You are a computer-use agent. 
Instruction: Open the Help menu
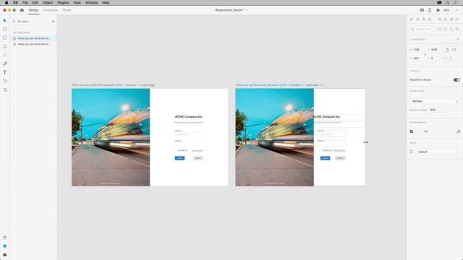click(x=106, y=3)
